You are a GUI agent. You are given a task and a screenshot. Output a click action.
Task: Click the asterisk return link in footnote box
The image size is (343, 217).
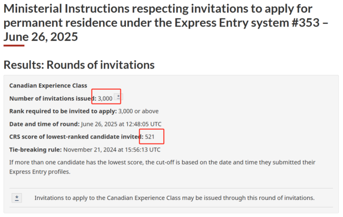[x=17, y=198]
